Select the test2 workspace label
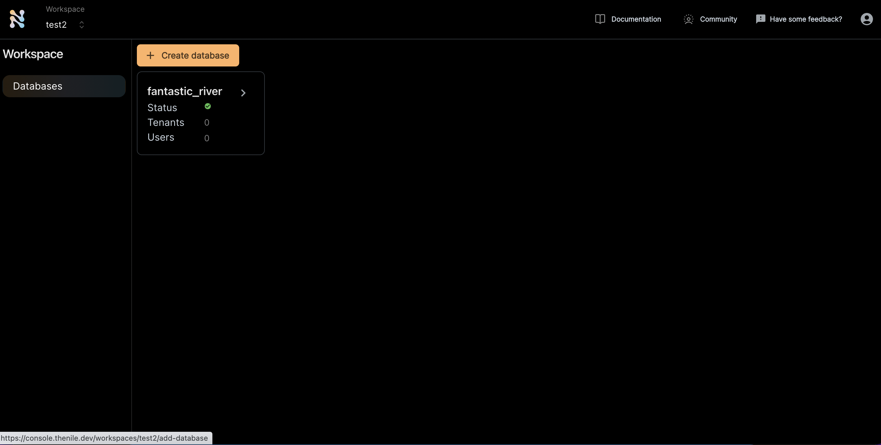Viewport: 881px width, 445px height. coord(56,24)
